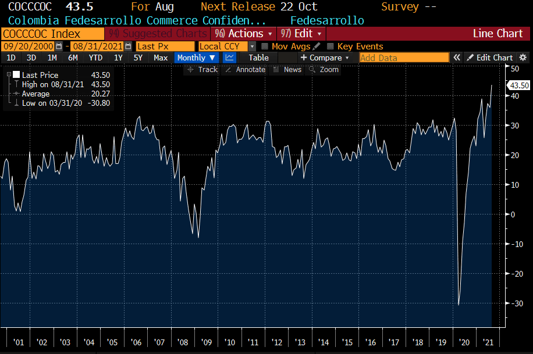
Task: Select the Annotate tool
Action: point(244,69)
